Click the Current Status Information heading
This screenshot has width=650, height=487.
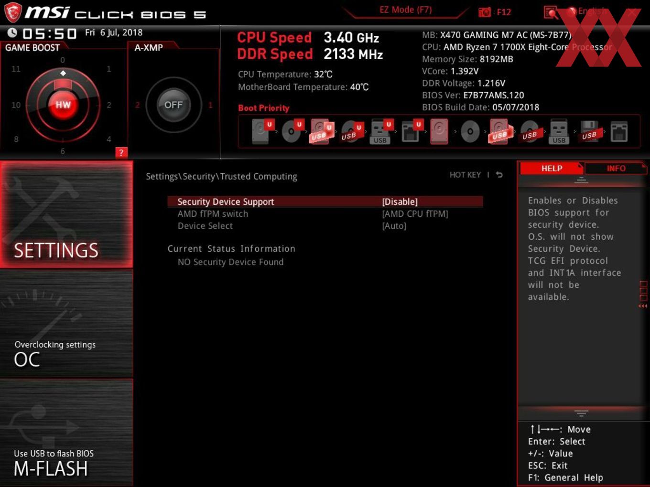pos(231,249)
